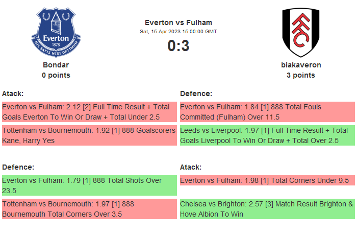Select the Everton To Win Or Draw bet
Image resolution: width=357 pixels, height=235 pixels.
click(89, 112)
